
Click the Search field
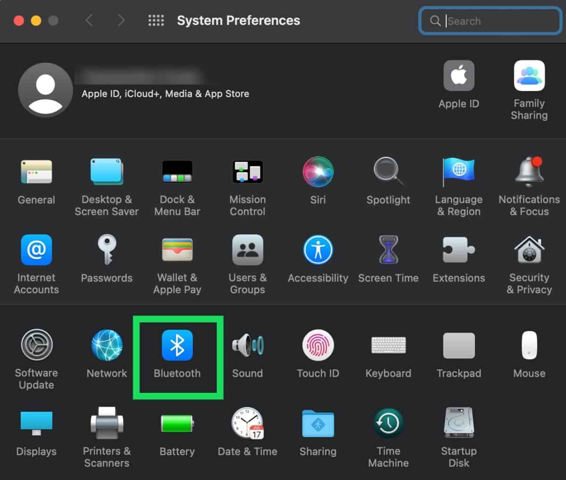click(x=490, y=21)
